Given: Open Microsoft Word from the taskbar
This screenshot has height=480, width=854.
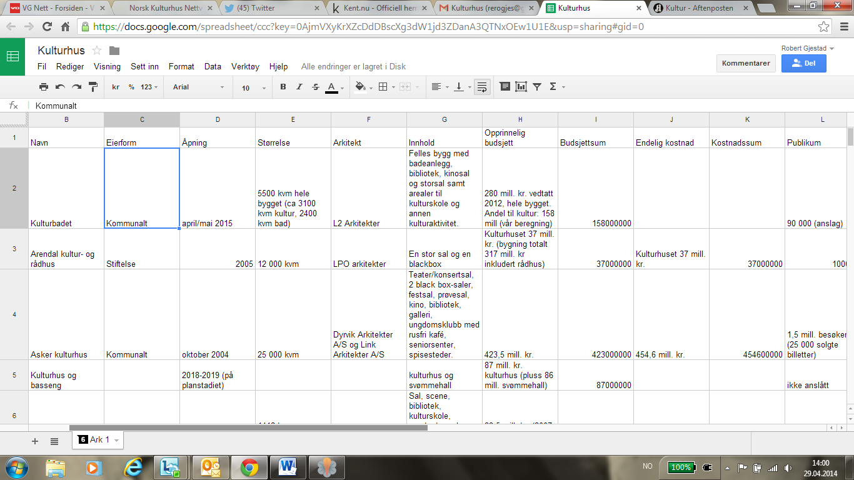Looking at the screenshot, I should tap(288, 466).
